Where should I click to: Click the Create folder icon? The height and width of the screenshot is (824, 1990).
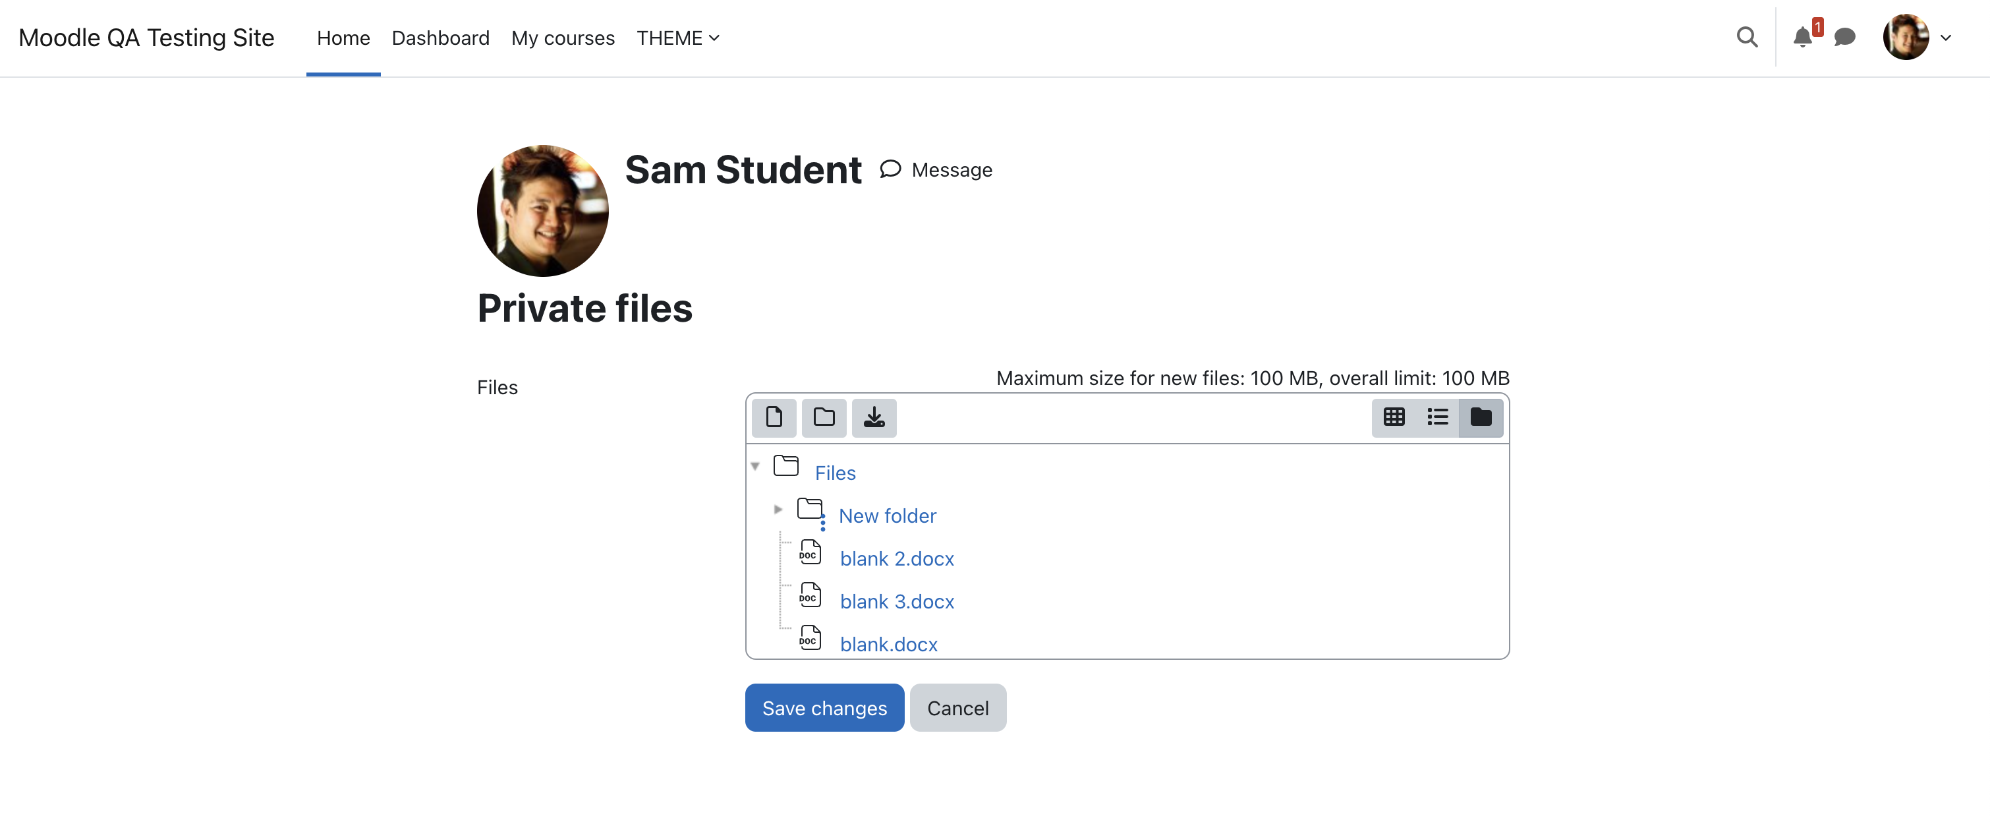tap(824, 417)
